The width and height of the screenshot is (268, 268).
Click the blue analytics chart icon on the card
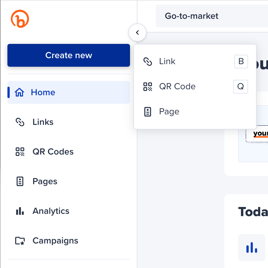(x=251, y=247)
